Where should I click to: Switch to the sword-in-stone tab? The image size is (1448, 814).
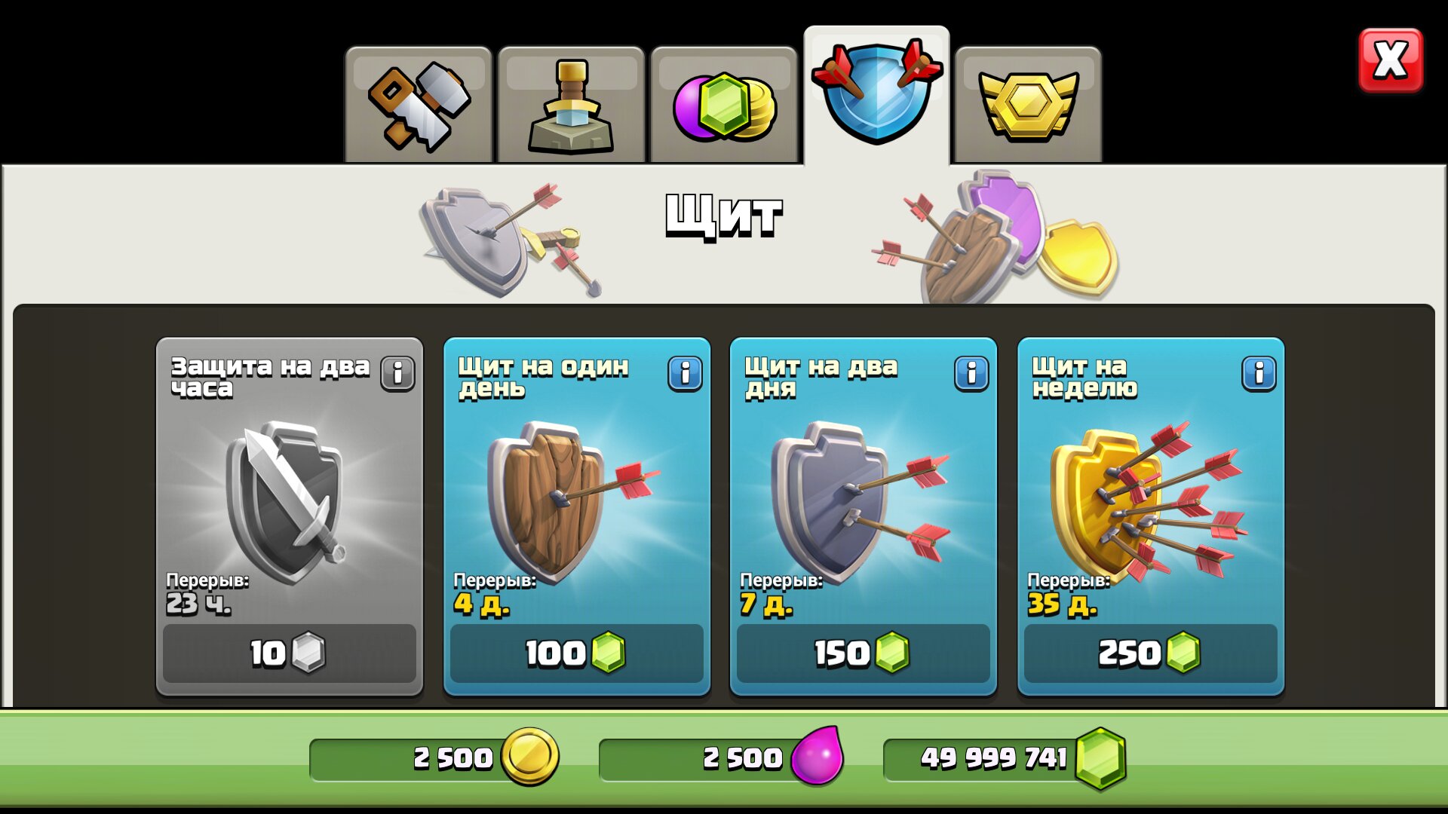pos(571,105)
